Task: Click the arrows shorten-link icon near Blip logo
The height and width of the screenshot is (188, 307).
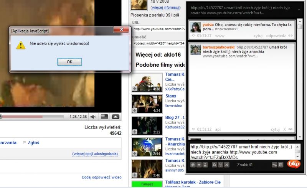Action: pos(274,165)
